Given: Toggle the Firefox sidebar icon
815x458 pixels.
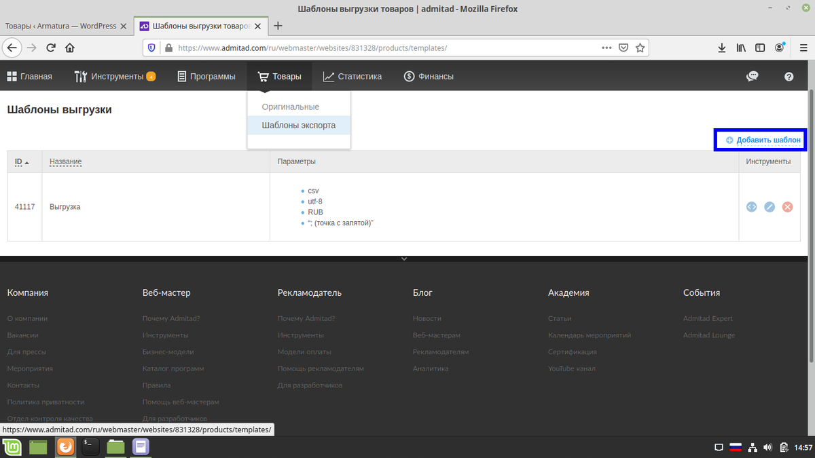Looking at the screenshot, I should pos(761,48).
